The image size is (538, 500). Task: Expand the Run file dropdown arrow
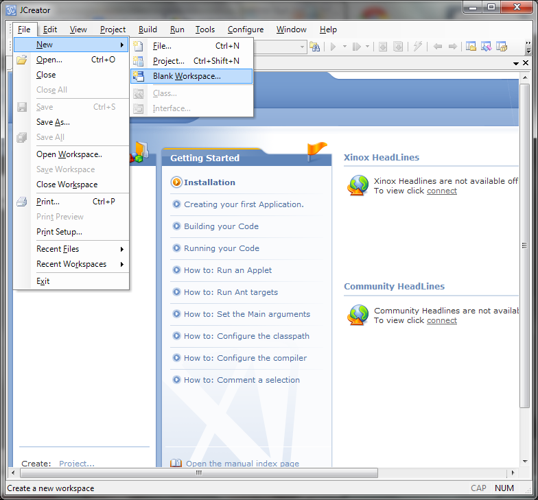click(367, 47)
